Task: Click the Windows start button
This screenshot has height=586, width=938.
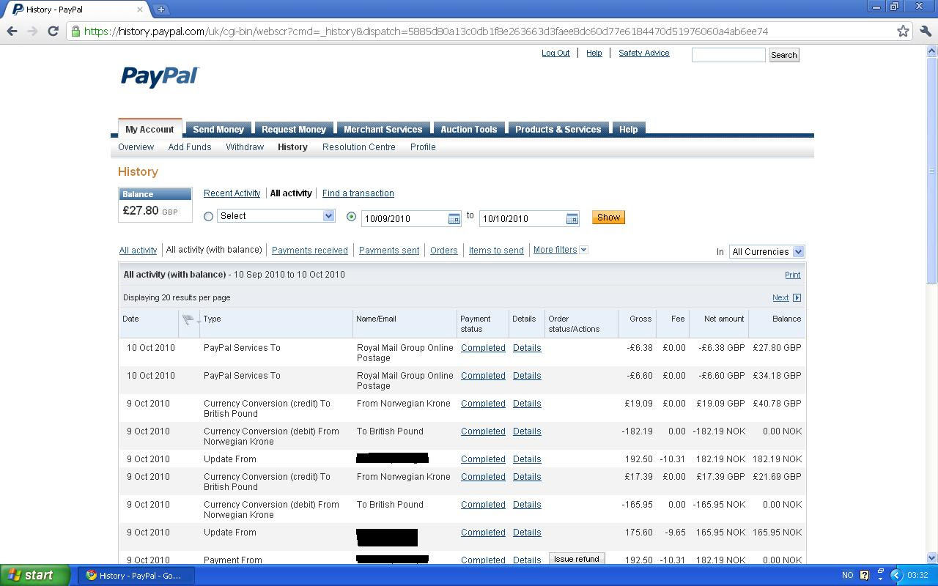Action: (x=35, y=575)
